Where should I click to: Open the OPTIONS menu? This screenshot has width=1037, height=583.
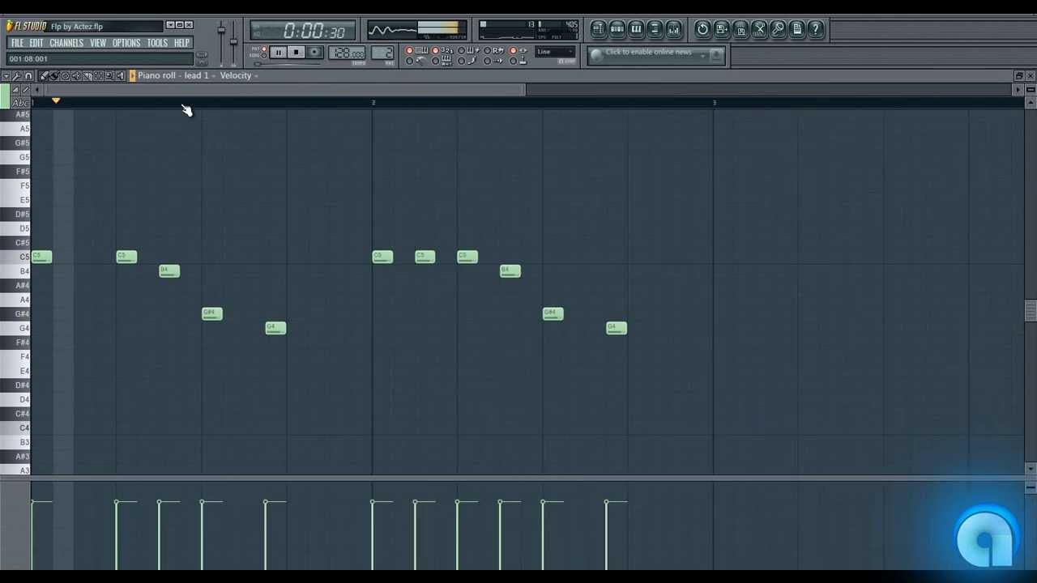[x=126, y=43]
